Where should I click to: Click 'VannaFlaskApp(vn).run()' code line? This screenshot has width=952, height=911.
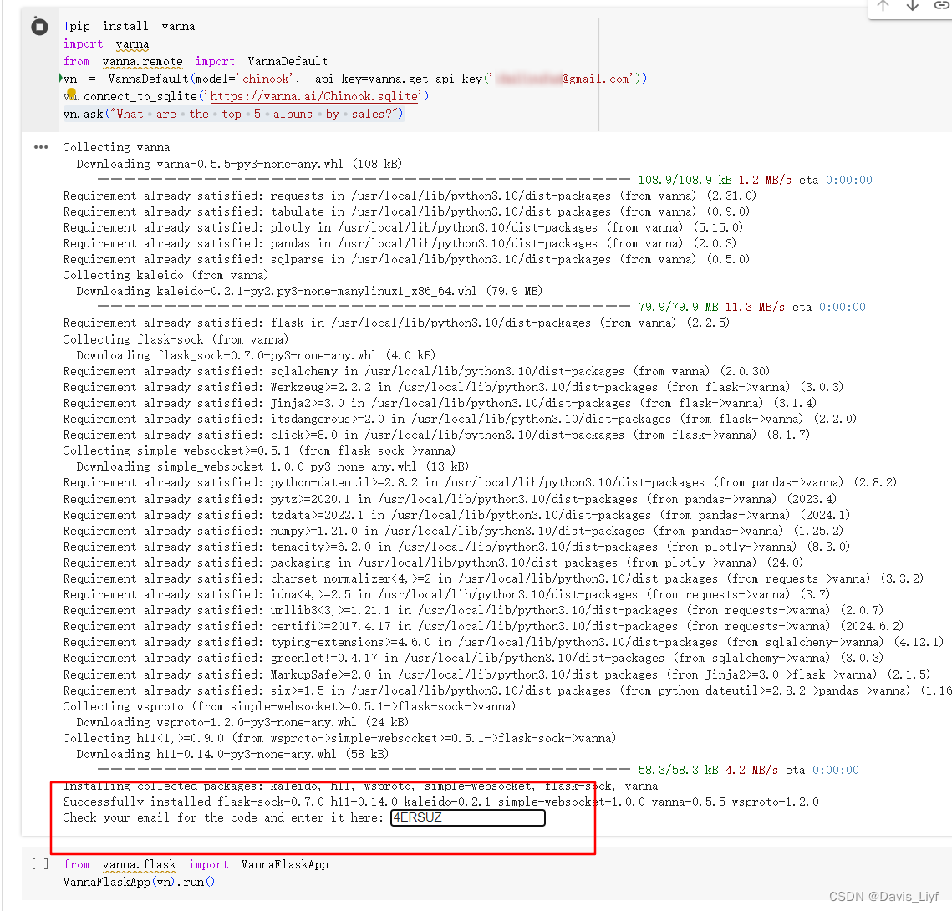point(139,882)
